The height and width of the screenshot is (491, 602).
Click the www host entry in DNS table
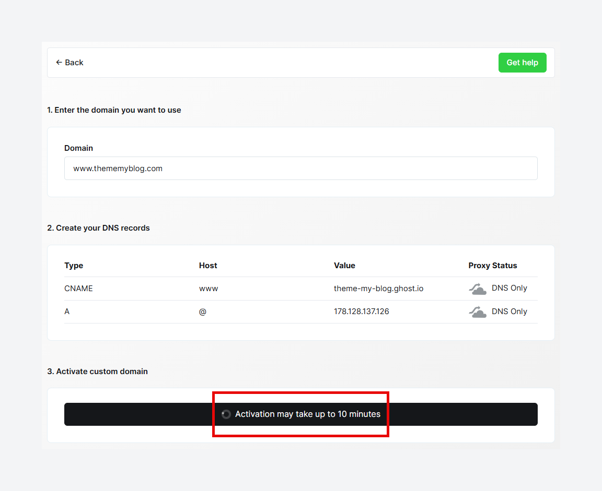click(x=209, y=288)
